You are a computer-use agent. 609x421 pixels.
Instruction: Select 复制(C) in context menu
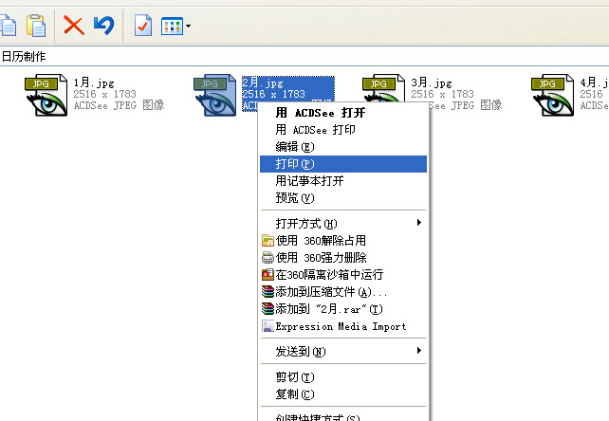pyautogui.click(x=343, y=394)
